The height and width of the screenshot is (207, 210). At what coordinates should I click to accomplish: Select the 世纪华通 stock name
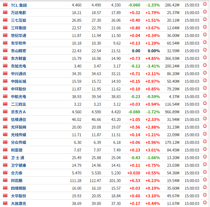point(18,36)
